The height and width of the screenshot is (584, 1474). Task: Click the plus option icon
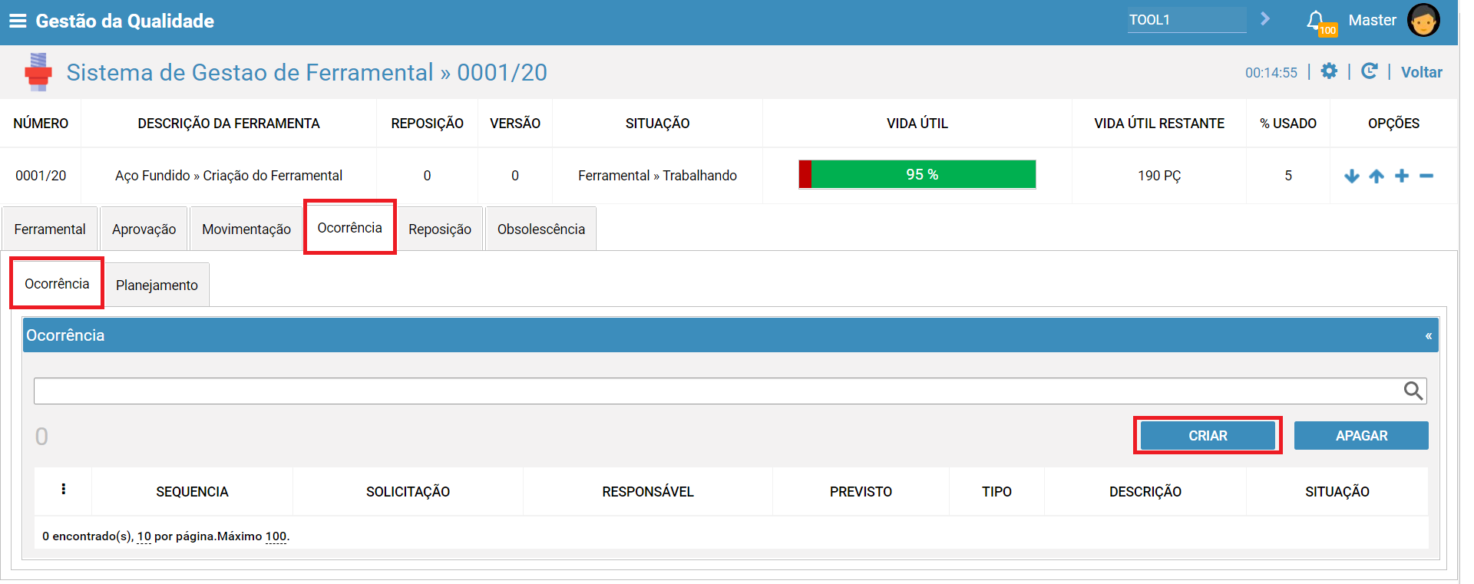click(1402, 176)
